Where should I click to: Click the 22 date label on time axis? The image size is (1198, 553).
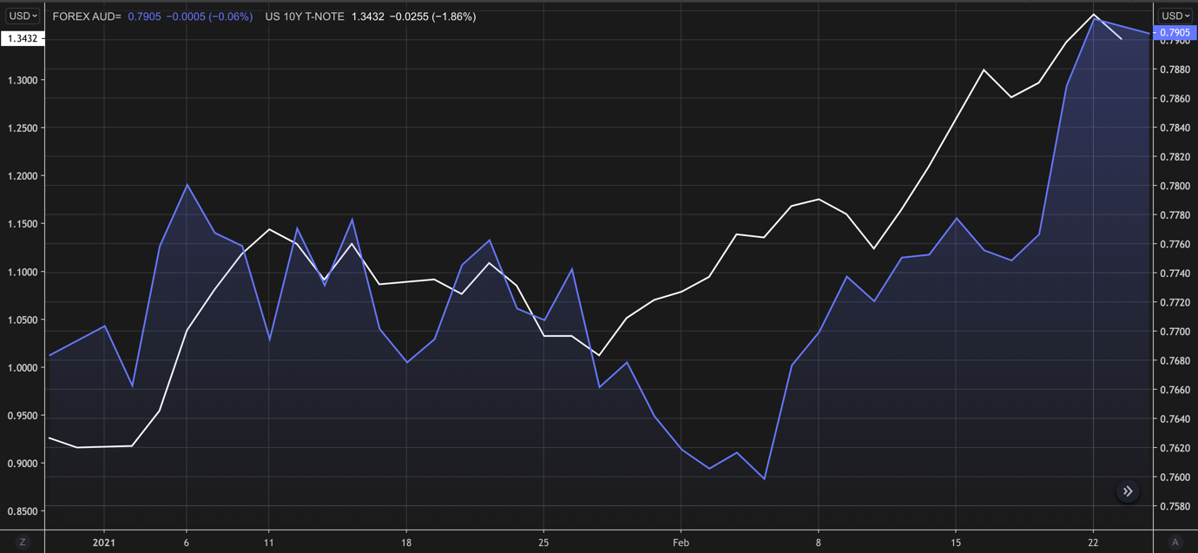click(x=1093, y=543)
